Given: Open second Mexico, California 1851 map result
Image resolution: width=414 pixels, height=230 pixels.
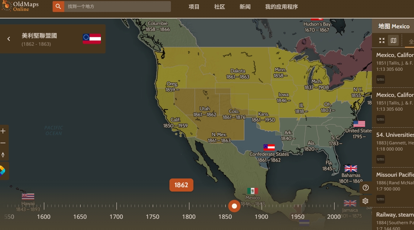Looking at the screenshot, I should point(393,107).
